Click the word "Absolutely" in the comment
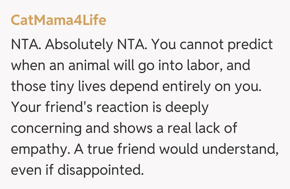Viewport: 290px width, 189px height. pos(79,45)
